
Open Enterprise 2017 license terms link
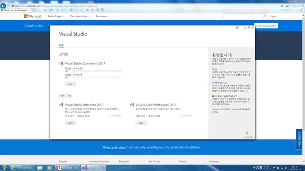click(x=70, y=116)
